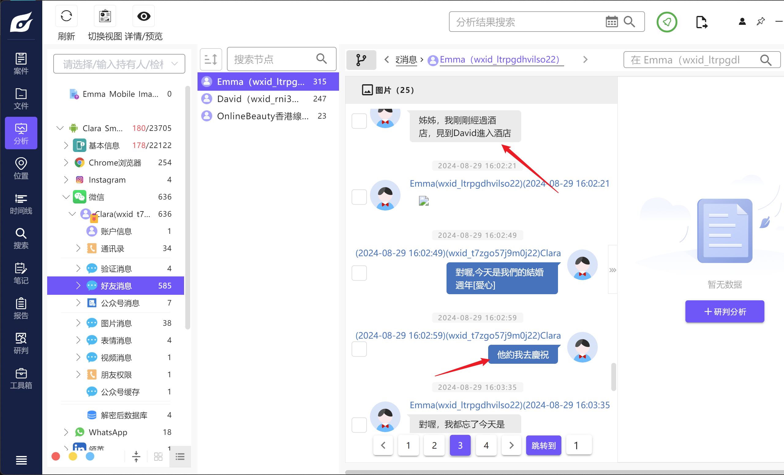Click the Switch View (切换视图) icon

tap(105, 16)
